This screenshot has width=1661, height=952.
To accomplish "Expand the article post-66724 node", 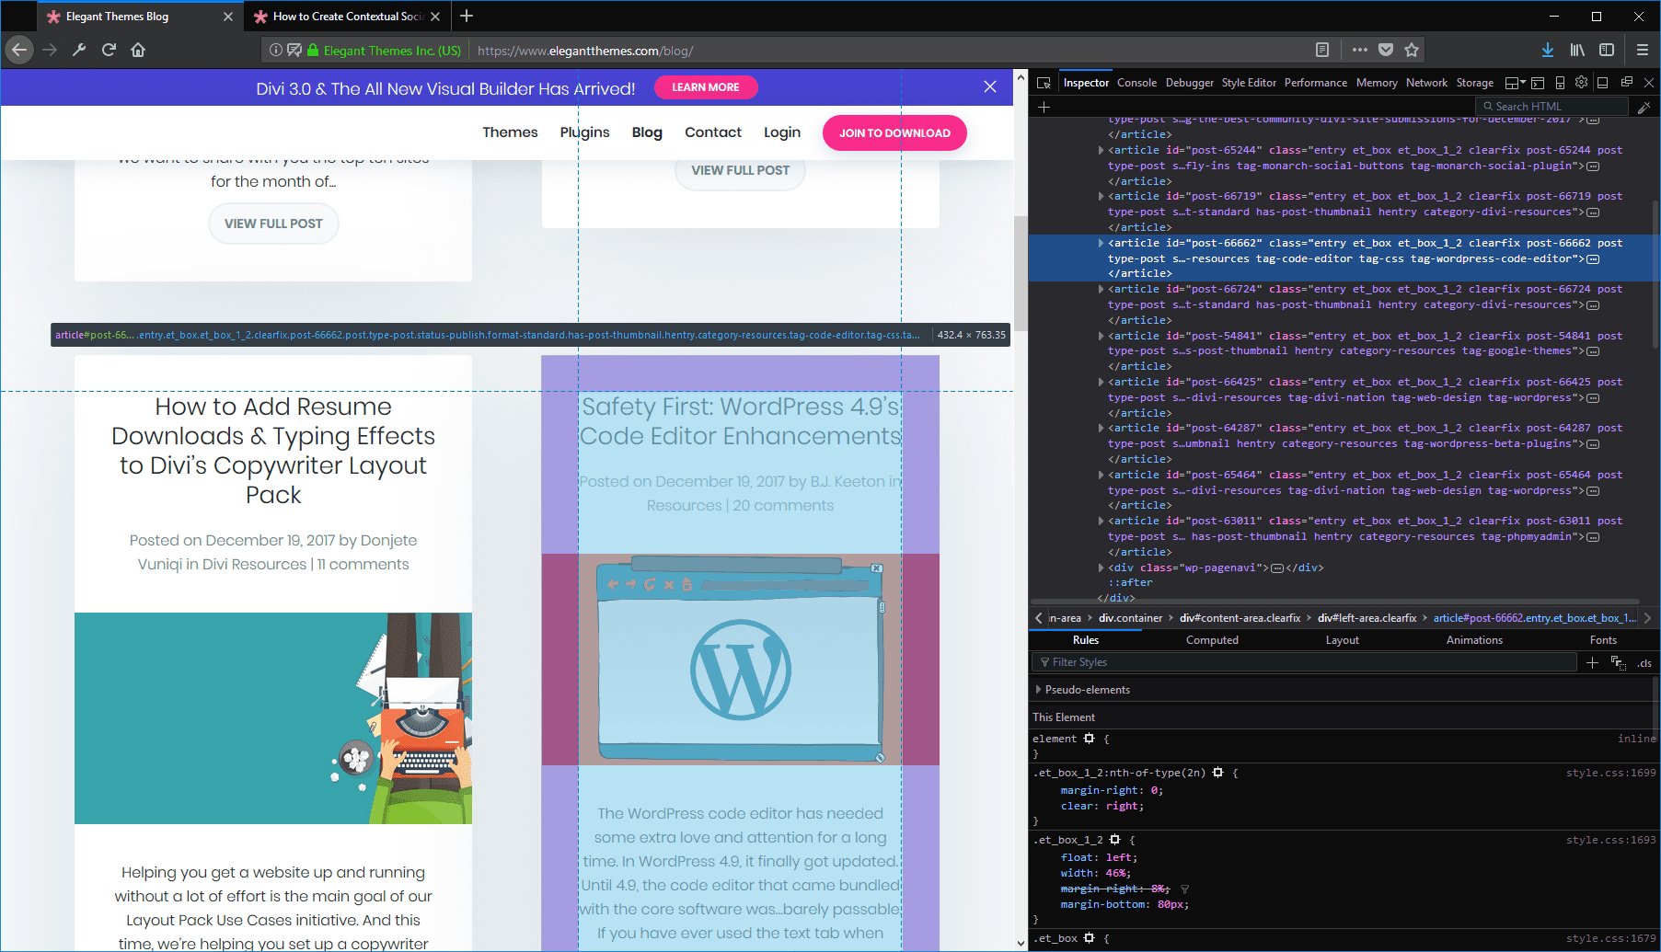I will click(x=1101, y=289).
